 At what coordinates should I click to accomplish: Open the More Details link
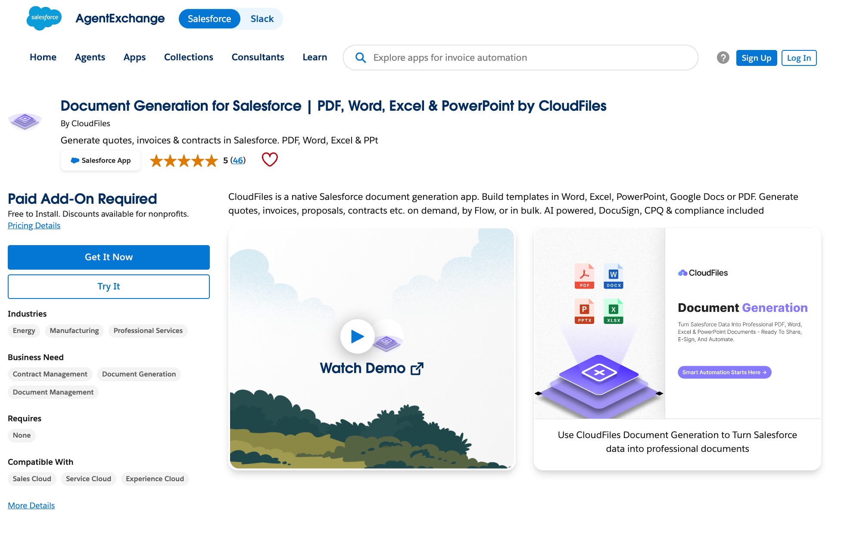coord(31,506)
